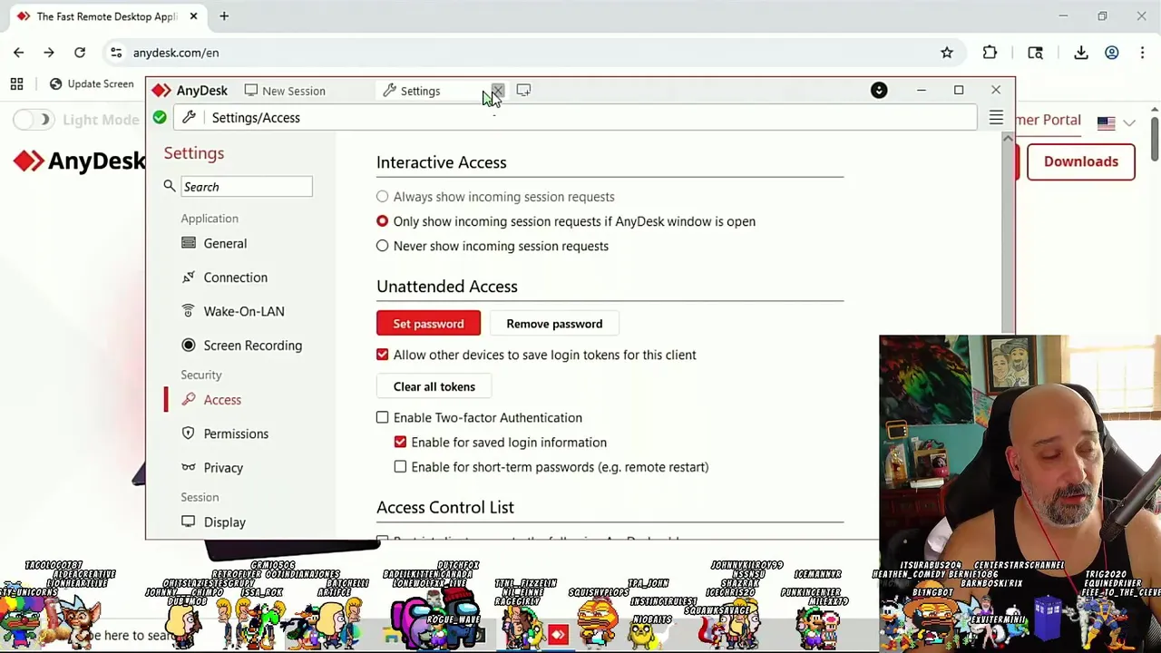Click the Display monitor icon

point(188,521)
